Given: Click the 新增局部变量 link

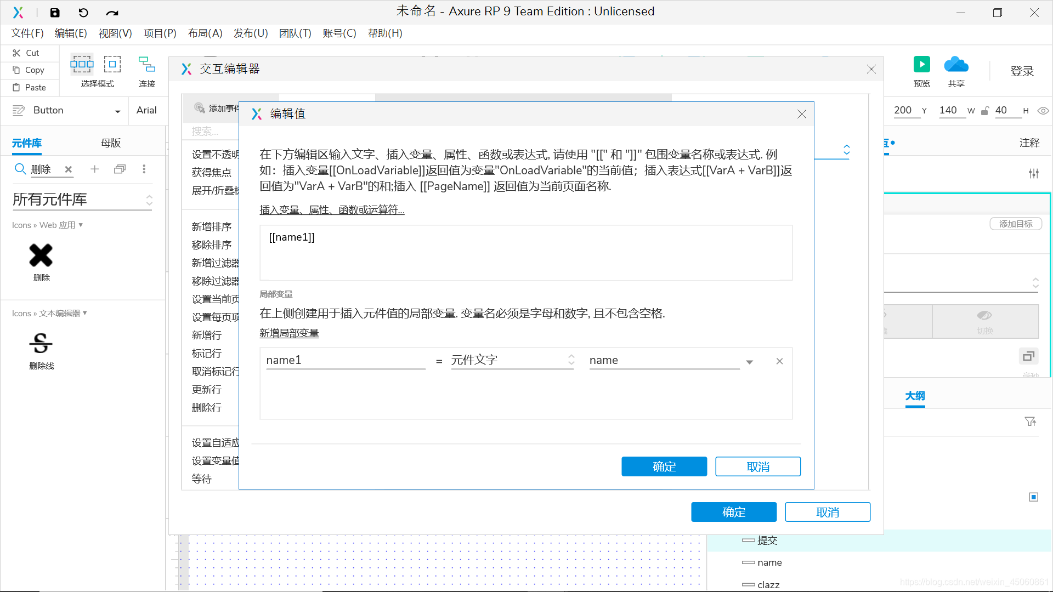Looking at the screenshot, I should [x=289, y=333].
